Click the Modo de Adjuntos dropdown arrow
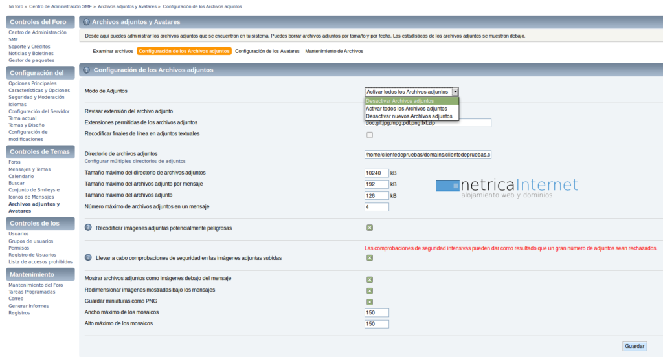Viewport: 663px width, 357px height. [455, 92]
